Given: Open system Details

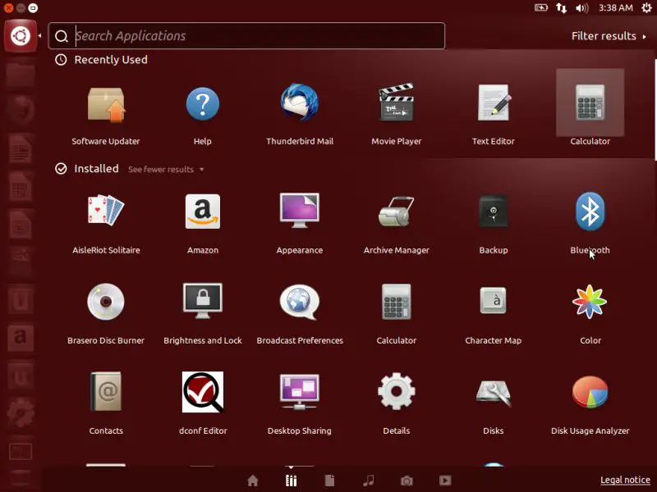Looking at the screenshot, I should coord(396,392).
